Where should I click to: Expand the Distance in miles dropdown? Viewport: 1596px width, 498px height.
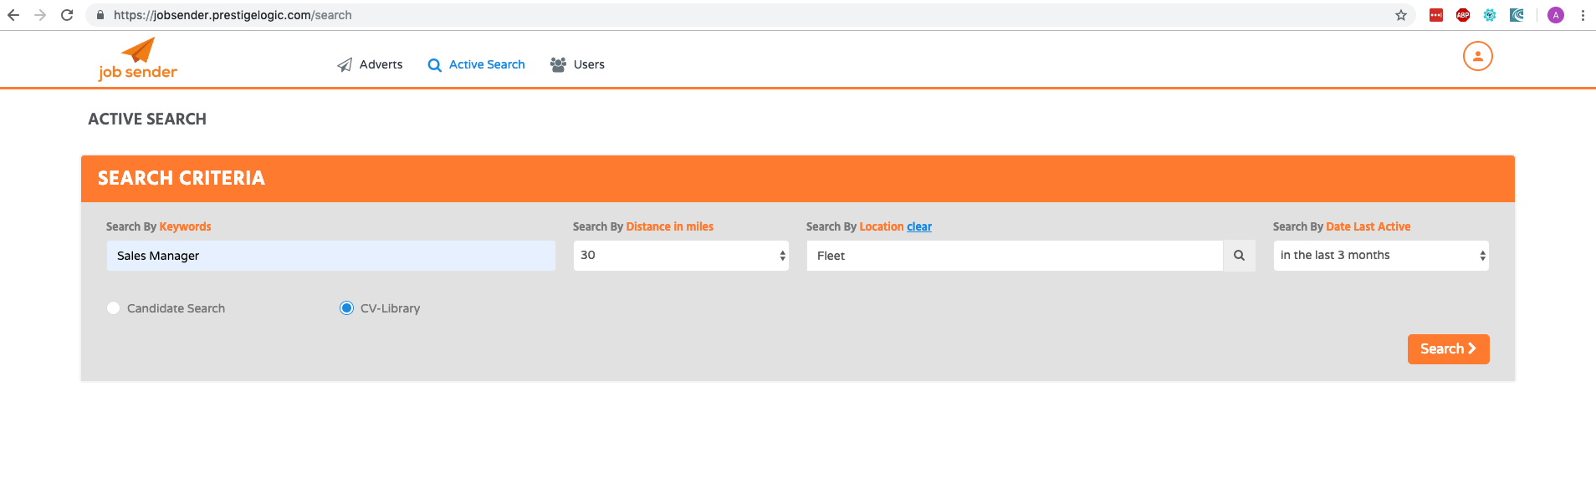click(x=681, y=256)
